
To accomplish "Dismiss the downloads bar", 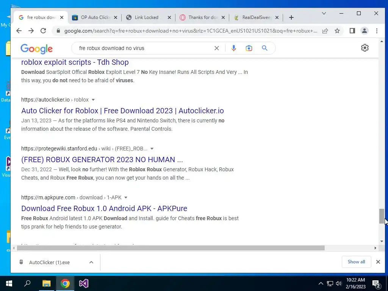I will pyautogui.click(x=378, y=262).
